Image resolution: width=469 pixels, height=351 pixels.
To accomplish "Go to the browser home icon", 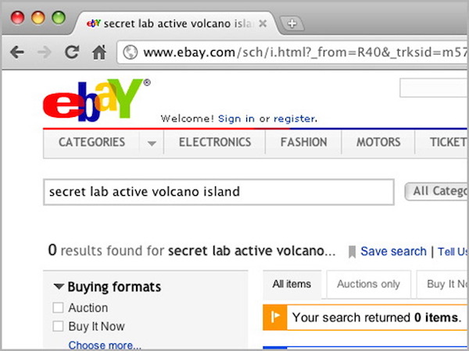I will click(98, 52).
